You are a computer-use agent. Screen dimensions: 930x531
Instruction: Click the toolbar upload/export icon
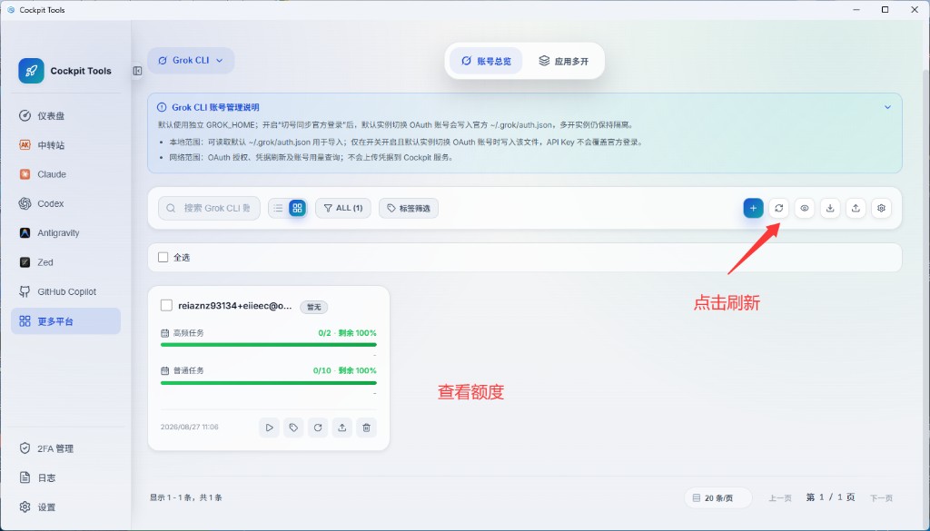coord(856,208)
